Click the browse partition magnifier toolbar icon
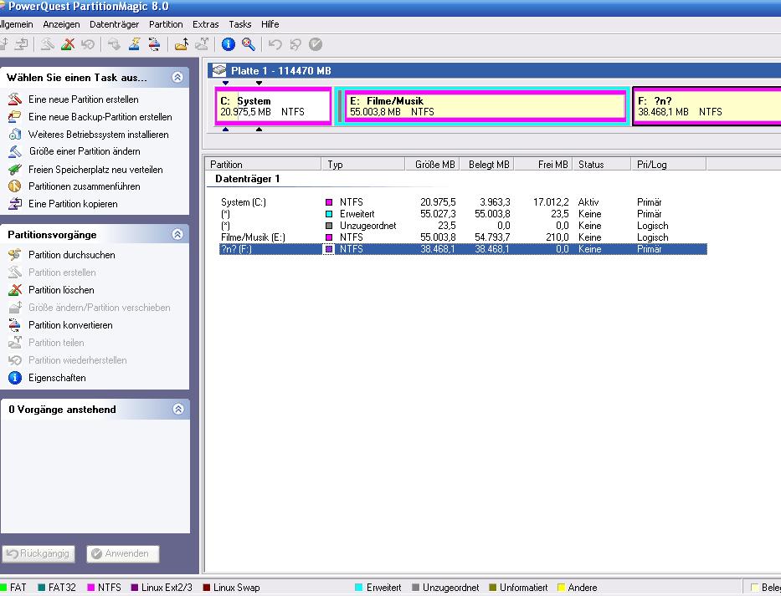The width and height of the screenshot is (781, 596). point(249,44)
